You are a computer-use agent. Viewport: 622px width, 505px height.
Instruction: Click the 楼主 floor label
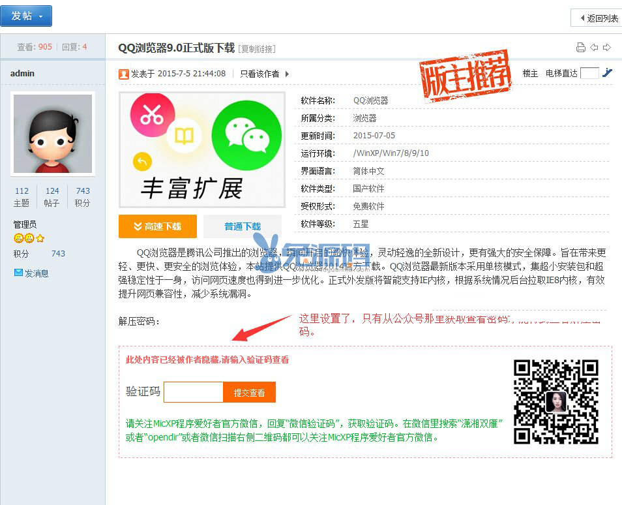530,73
